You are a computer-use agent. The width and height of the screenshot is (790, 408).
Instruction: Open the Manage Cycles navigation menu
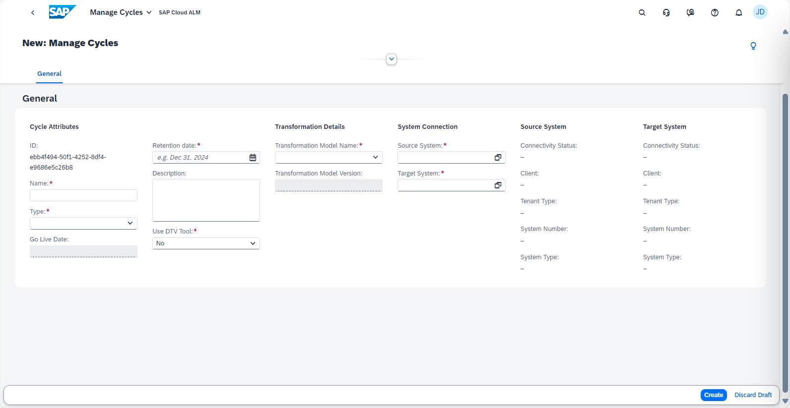121,12
